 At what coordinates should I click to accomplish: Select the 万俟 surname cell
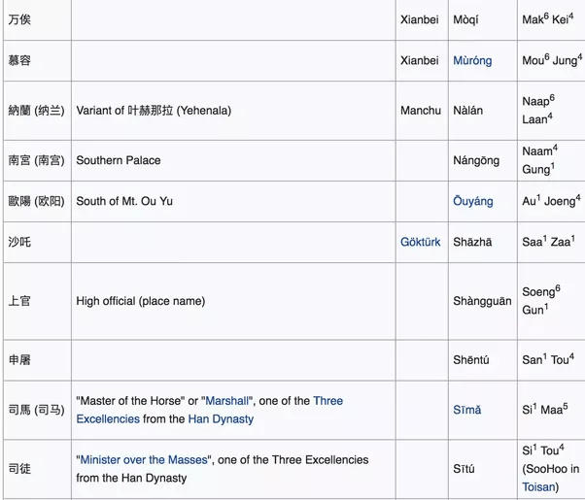click(x=37, y=19)
